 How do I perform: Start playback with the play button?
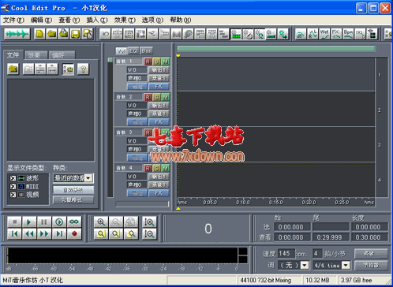(29, 222)
